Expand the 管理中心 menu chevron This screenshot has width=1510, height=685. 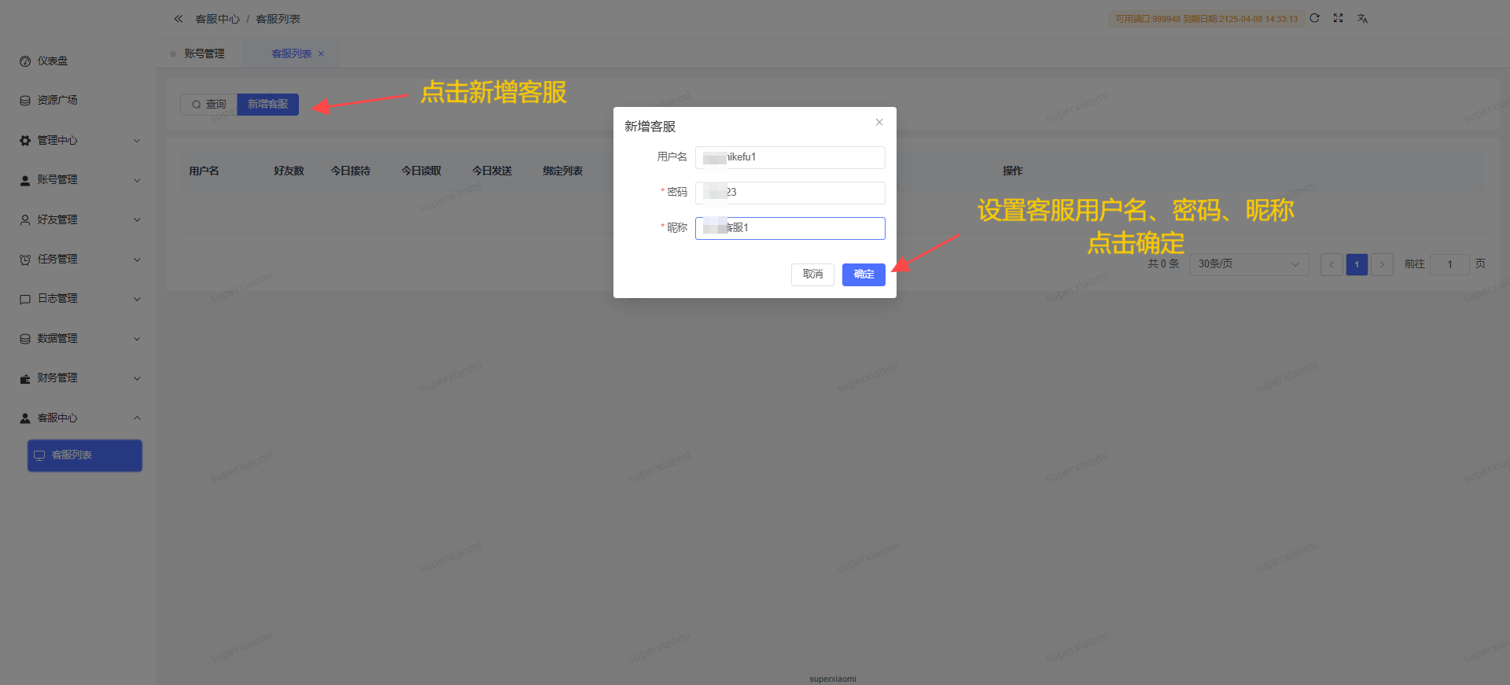pos(137,141)
